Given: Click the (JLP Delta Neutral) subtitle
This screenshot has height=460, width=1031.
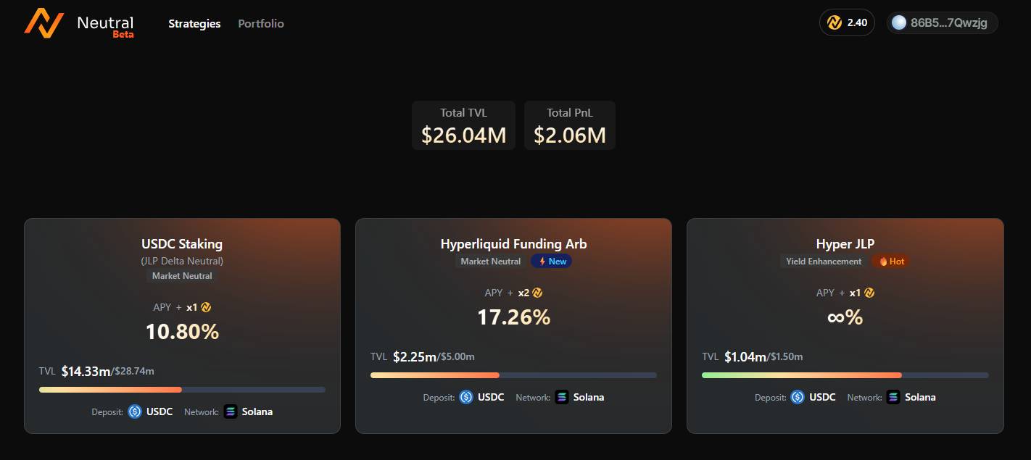Looking at the screenshot, I should pyautogui.click(x=182, y=261).
